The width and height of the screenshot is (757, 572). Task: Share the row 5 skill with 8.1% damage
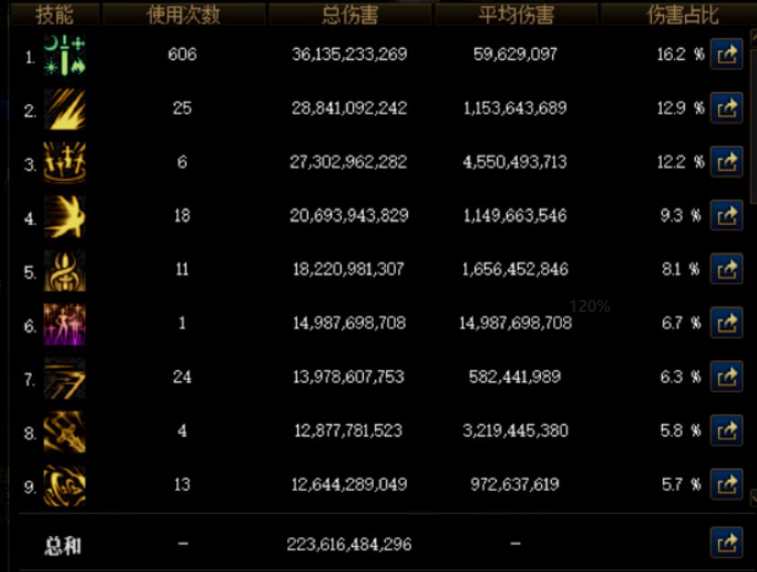click(727, 269)
